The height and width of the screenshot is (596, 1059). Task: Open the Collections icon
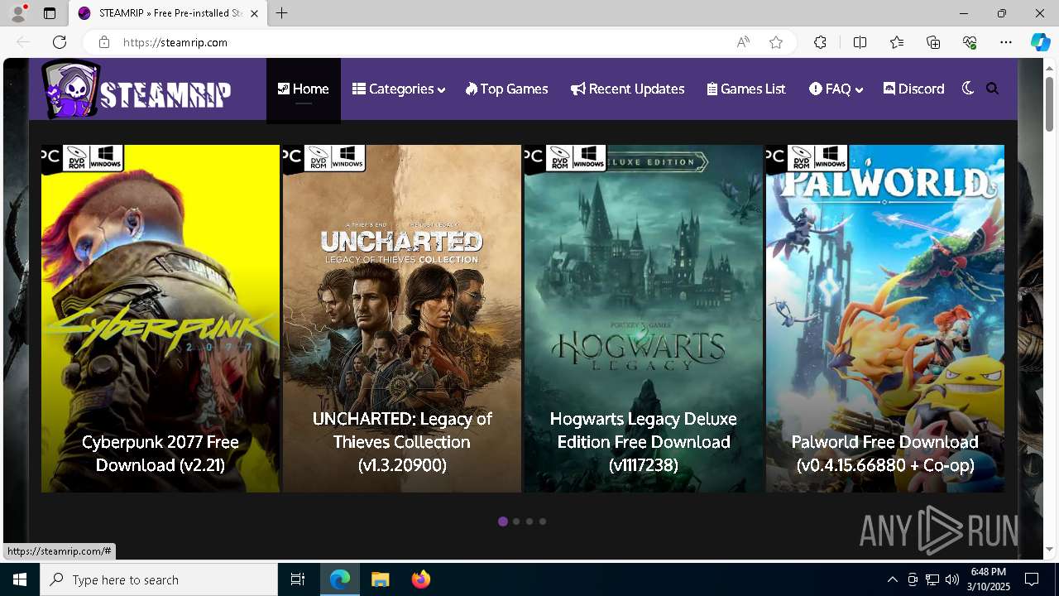933,42
